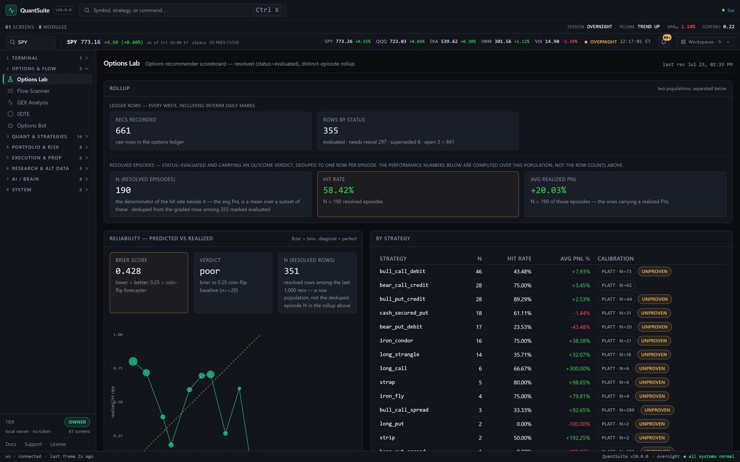Click the AVG PNL % column header
Image resolution: width=740 pixels, height=462 pixels.
(x=575, y=259)
